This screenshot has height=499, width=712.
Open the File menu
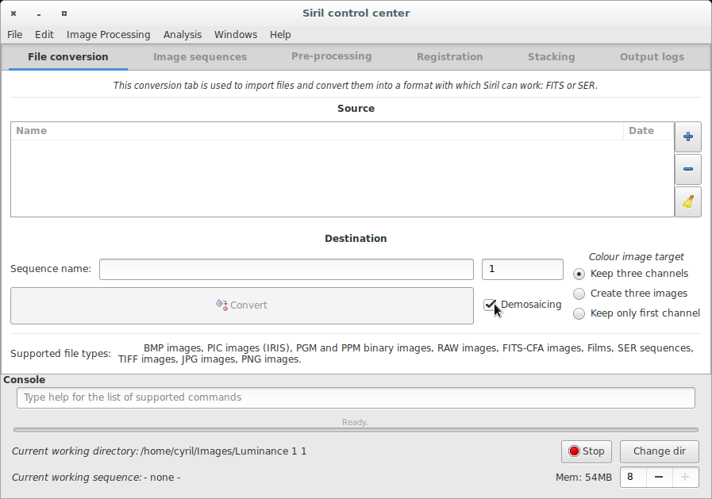pyautogui.click(x=14, y=34)
